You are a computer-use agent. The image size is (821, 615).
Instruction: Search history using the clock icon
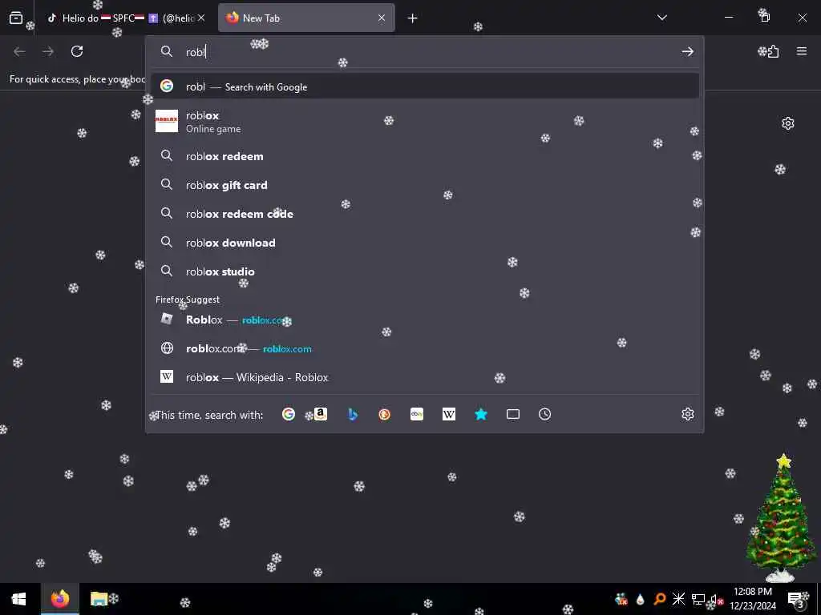(x=544, y=414)
